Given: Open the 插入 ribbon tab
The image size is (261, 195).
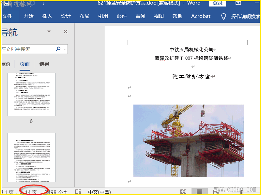Looking at the screenshot, I should coord(47,16).
